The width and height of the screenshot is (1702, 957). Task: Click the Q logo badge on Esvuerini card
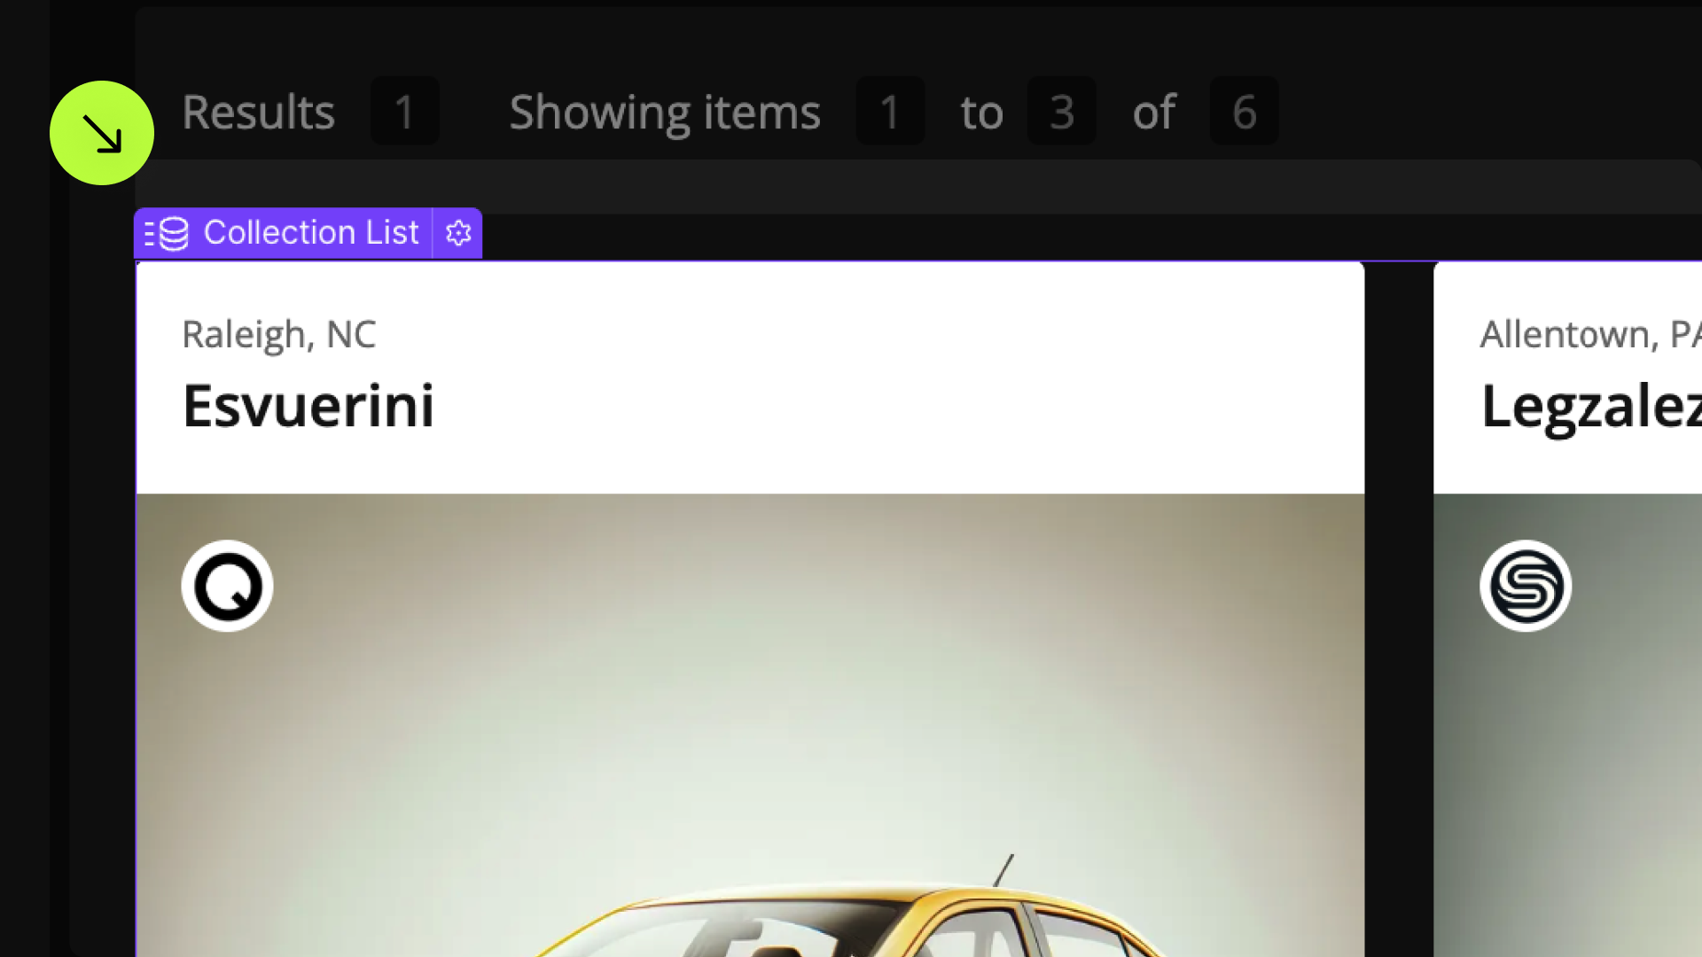click(x=227, y=586)
